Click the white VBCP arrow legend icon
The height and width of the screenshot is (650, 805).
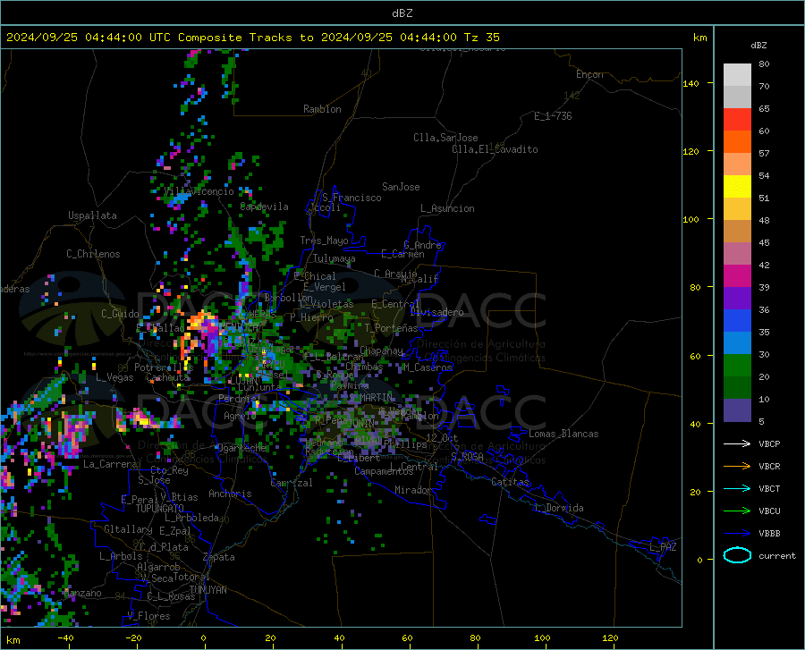point(737,443)
